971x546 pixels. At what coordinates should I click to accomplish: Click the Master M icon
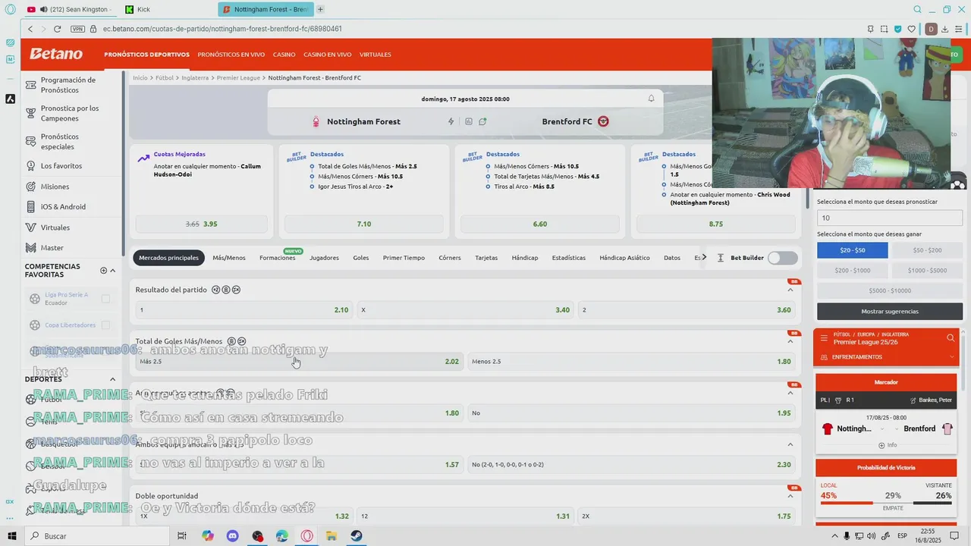tap(31, 248)
